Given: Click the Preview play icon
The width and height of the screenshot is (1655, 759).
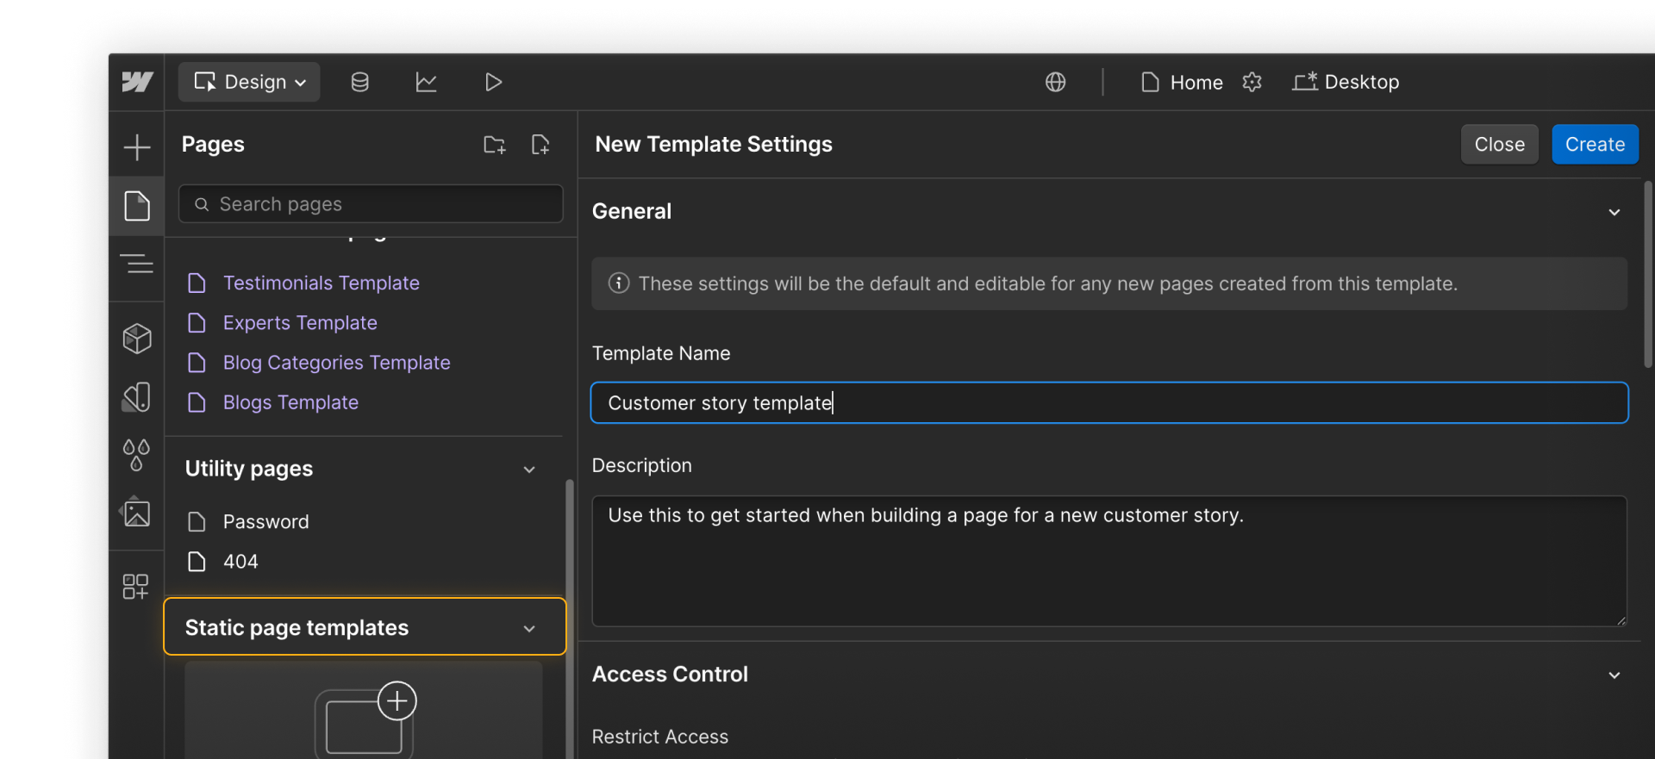Looking at the screenshot, I should [x=493, y=82].
